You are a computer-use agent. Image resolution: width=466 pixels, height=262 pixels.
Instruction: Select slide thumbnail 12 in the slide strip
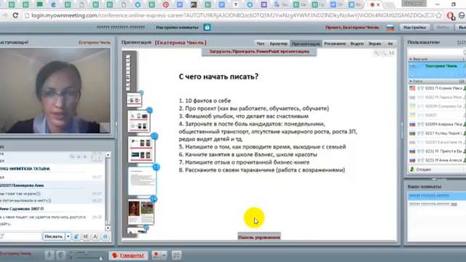(x=141, y=149)
